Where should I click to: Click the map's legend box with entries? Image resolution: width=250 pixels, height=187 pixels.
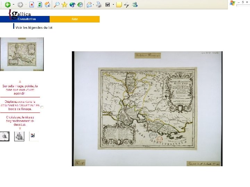coord(119,134)
